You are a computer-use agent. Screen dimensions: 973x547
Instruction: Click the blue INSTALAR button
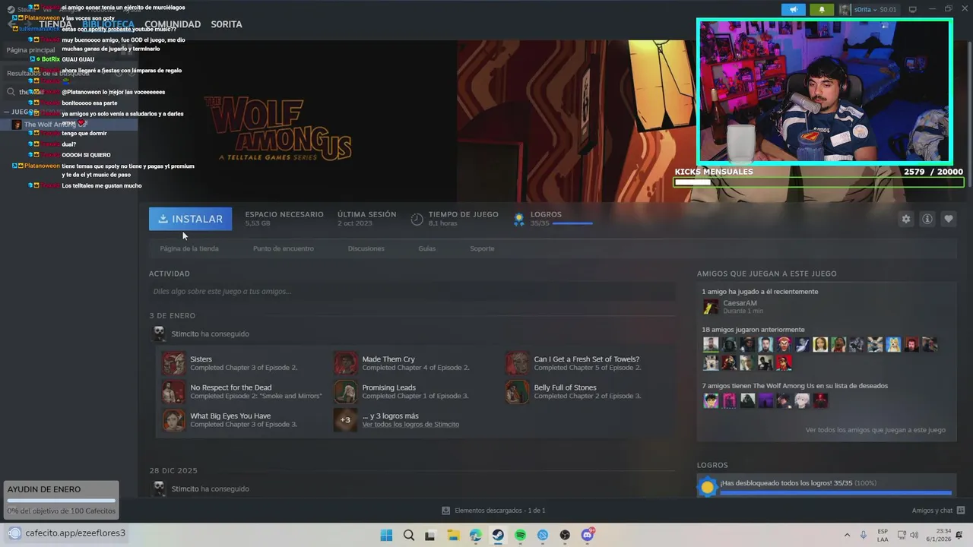tap(191, 219)
